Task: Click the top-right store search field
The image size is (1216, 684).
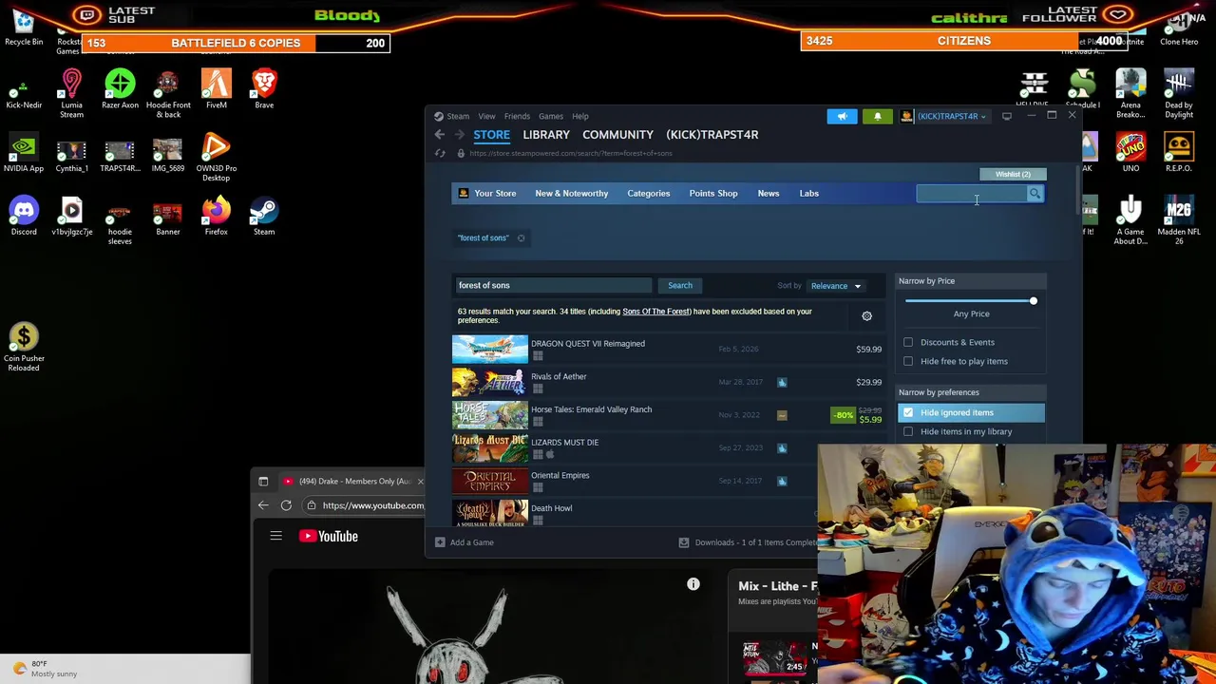Action: pos(972,194)
